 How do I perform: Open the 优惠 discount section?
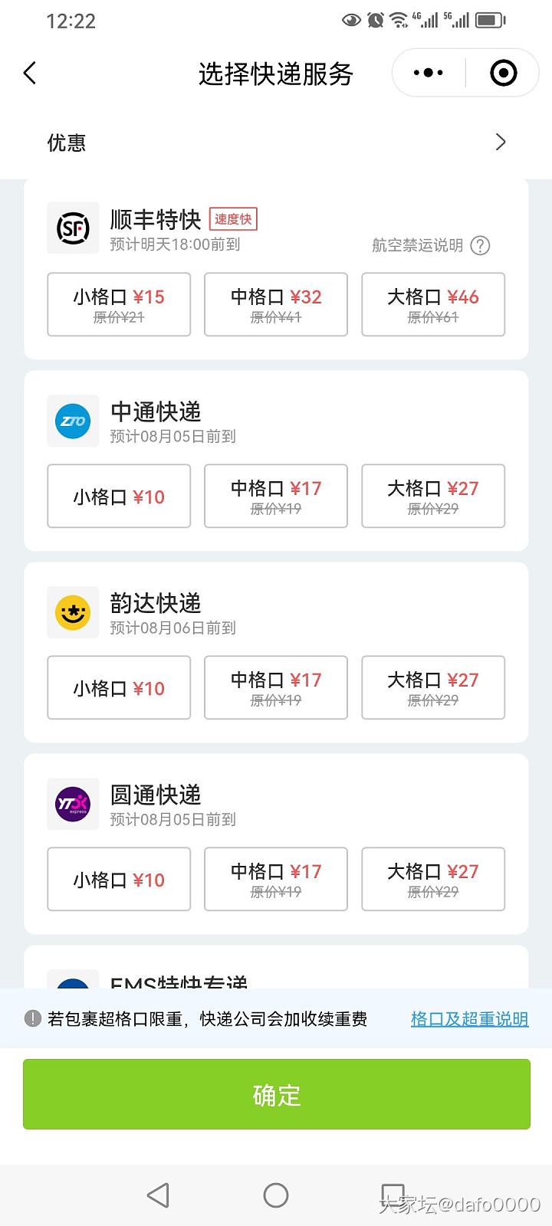click(x=67, y=143)
